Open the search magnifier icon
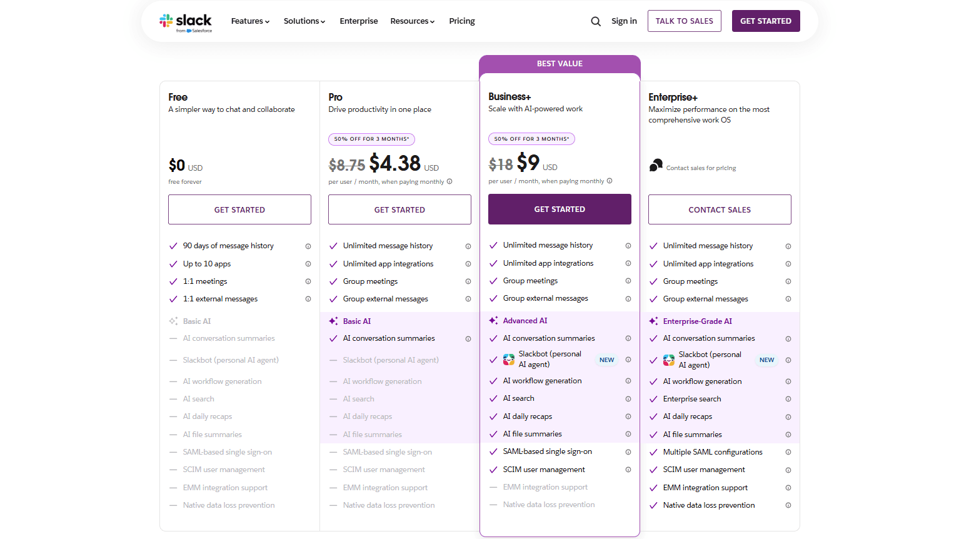The width and height of the screenshot is (969, 539). [595, 21]
